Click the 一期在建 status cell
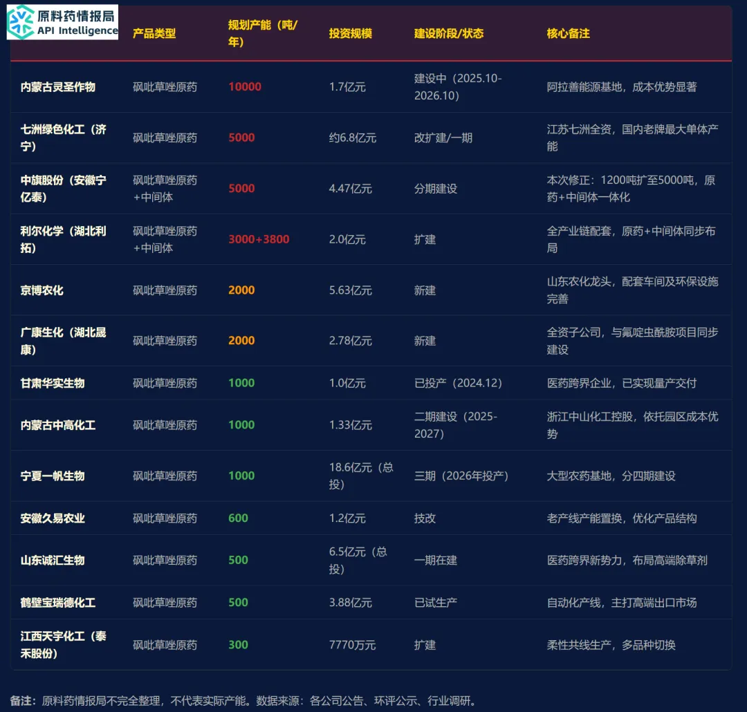The image size is (747, 712). pos(436,560)
